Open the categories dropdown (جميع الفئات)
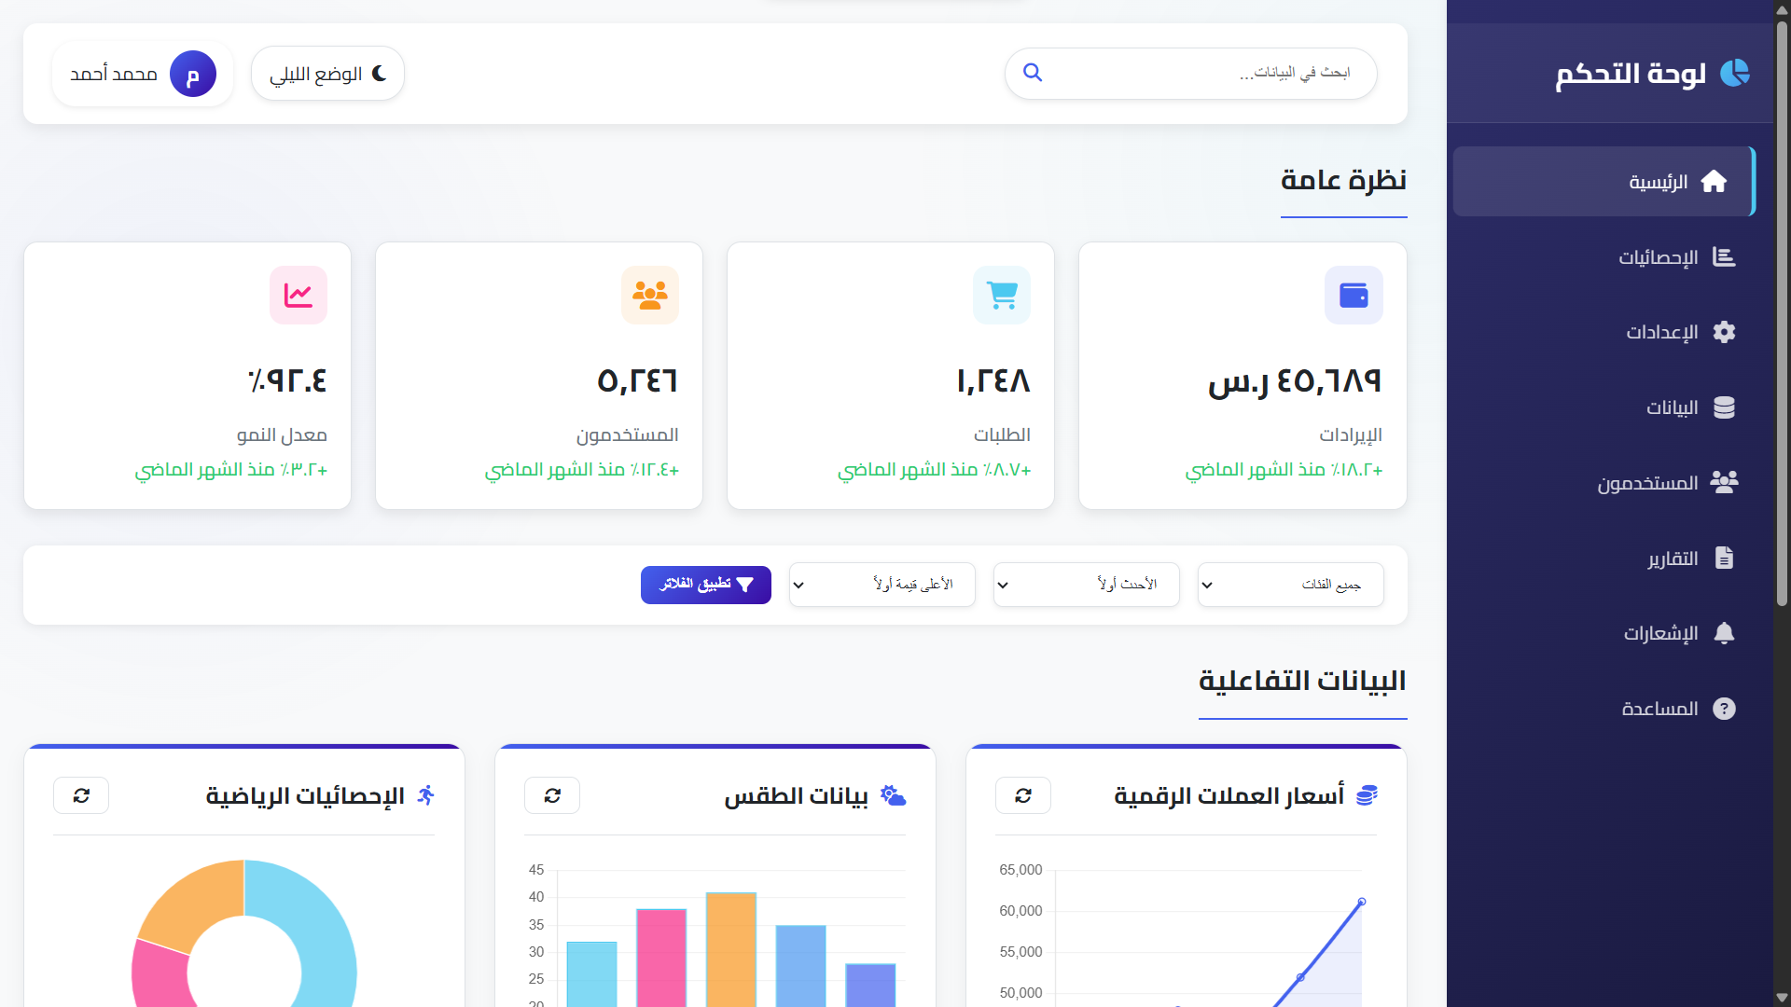Image resolution: width=1791 pixels, height=1007 pixels. coord(1291,585)
